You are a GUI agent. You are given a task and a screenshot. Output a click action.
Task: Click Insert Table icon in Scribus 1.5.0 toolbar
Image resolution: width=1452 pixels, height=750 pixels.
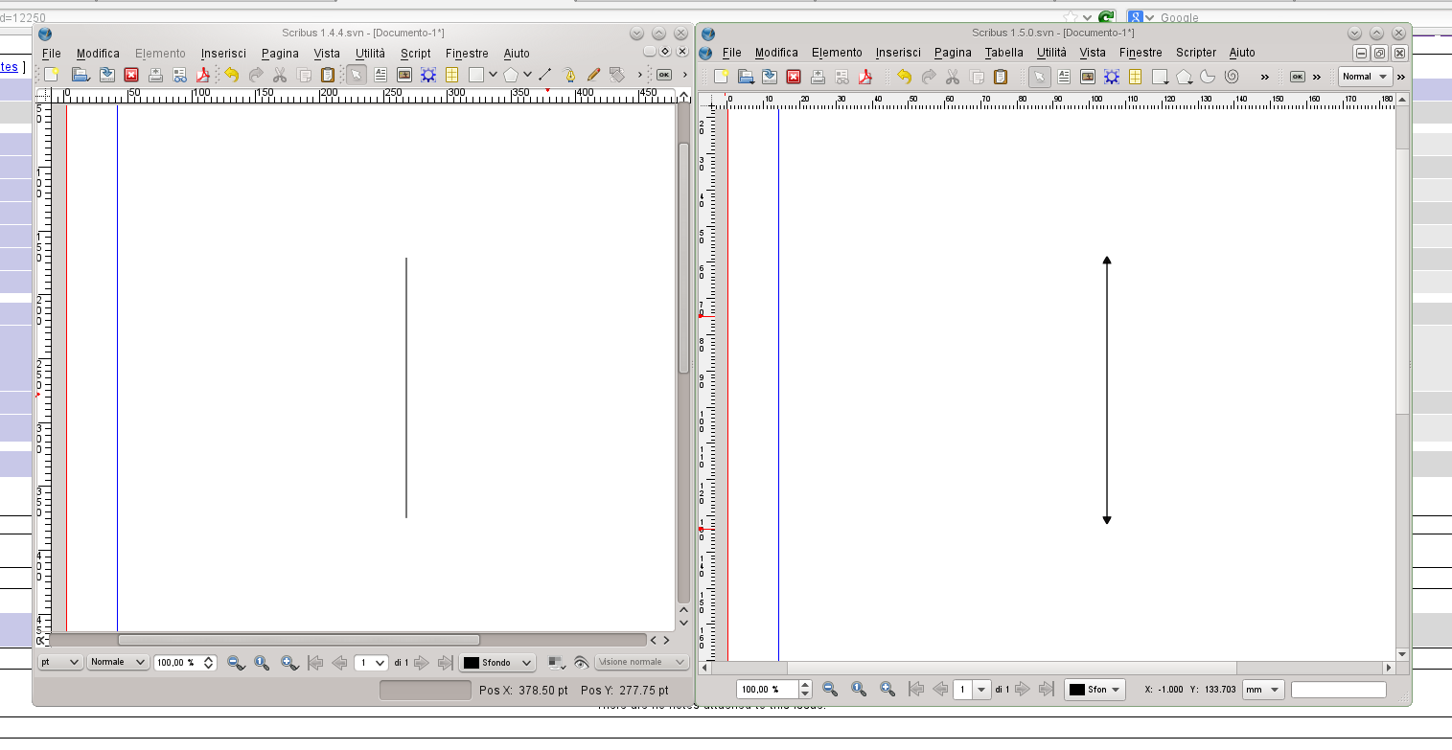[1136, 77]
